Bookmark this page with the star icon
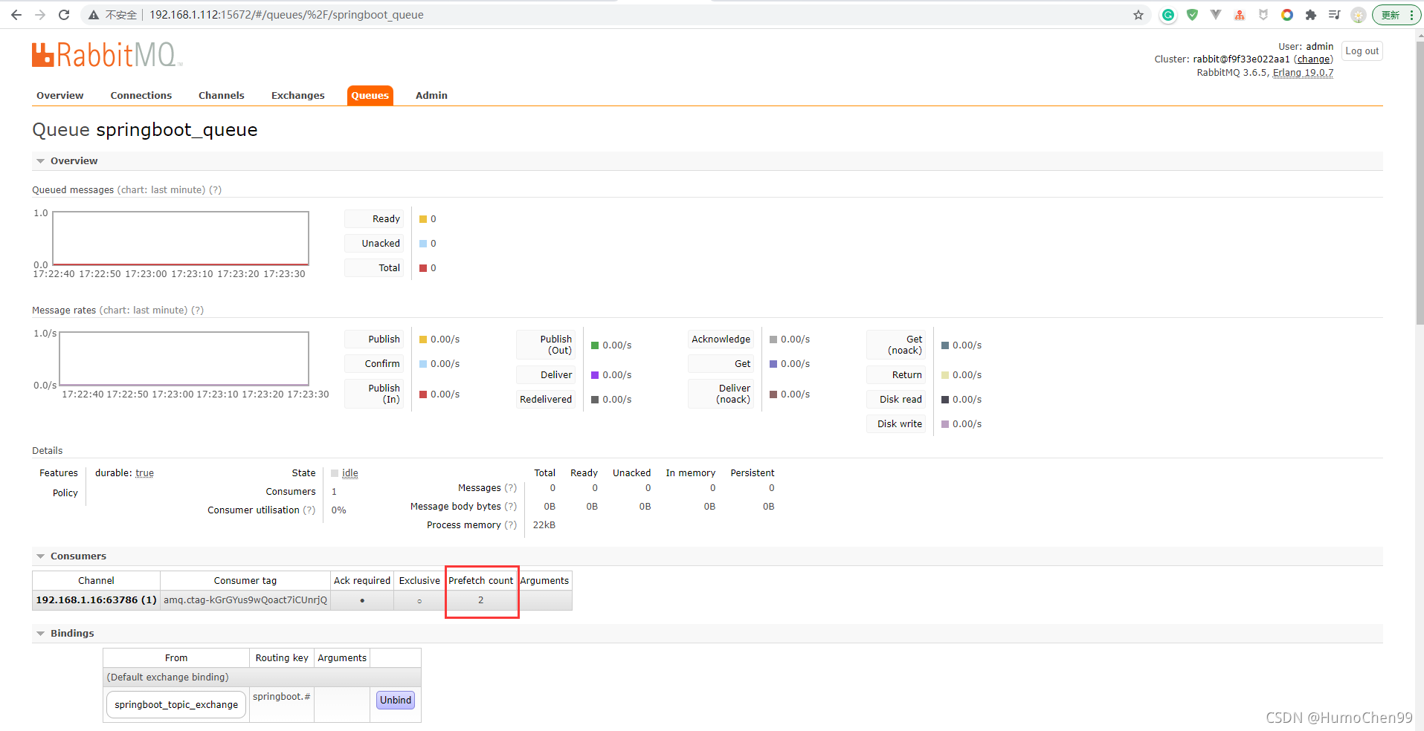 point(1138,15)
